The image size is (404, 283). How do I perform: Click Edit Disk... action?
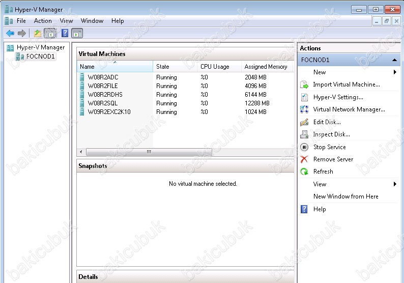coord(327,122)
